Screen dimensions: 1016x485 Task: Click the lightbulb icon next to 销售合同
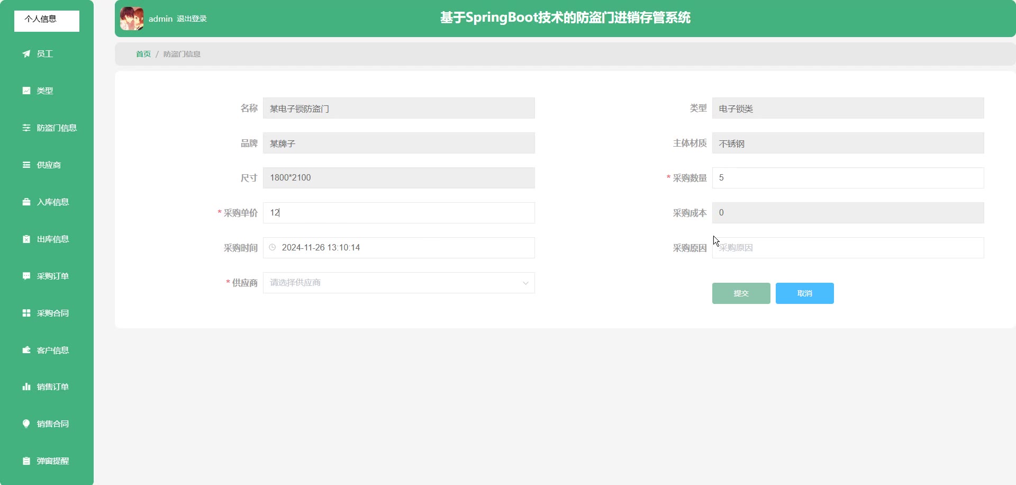pos(26,424)
